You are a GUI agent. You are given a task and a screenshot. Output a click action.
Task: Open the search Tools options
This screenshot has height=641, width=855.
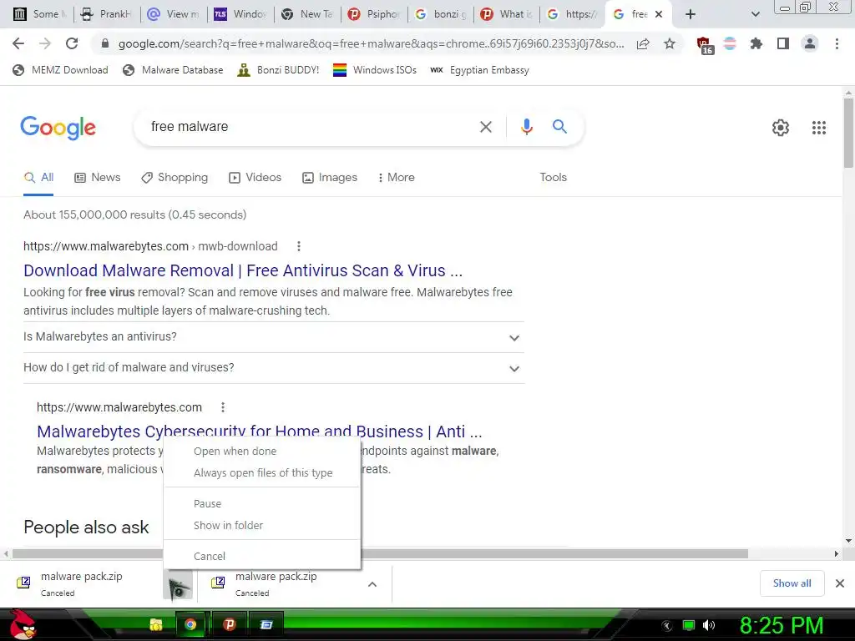553,178
